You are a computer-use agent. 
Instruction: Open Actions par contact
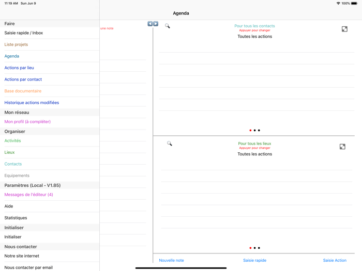50,79
